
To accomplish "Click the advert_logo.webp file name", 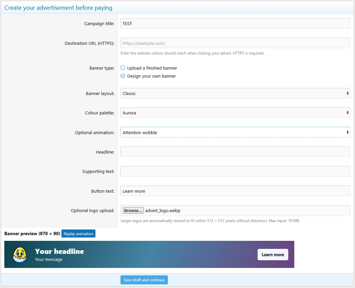I will (163, 211).
